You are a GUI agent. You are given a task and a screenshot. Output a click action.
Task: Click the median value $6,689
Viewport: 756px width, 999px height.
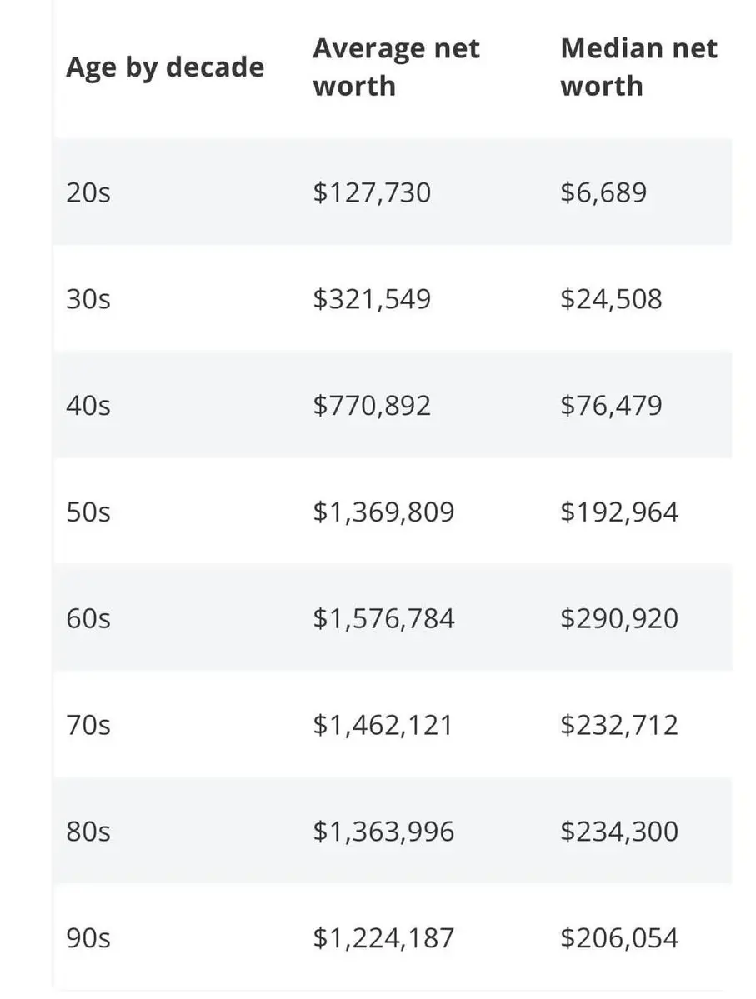tap(603, 192)
